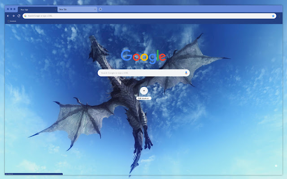Image resolution: width=287 pixels, height=179 pixels.
Task: Click the Add shortcut plus circle
Action: click(144, 90)
